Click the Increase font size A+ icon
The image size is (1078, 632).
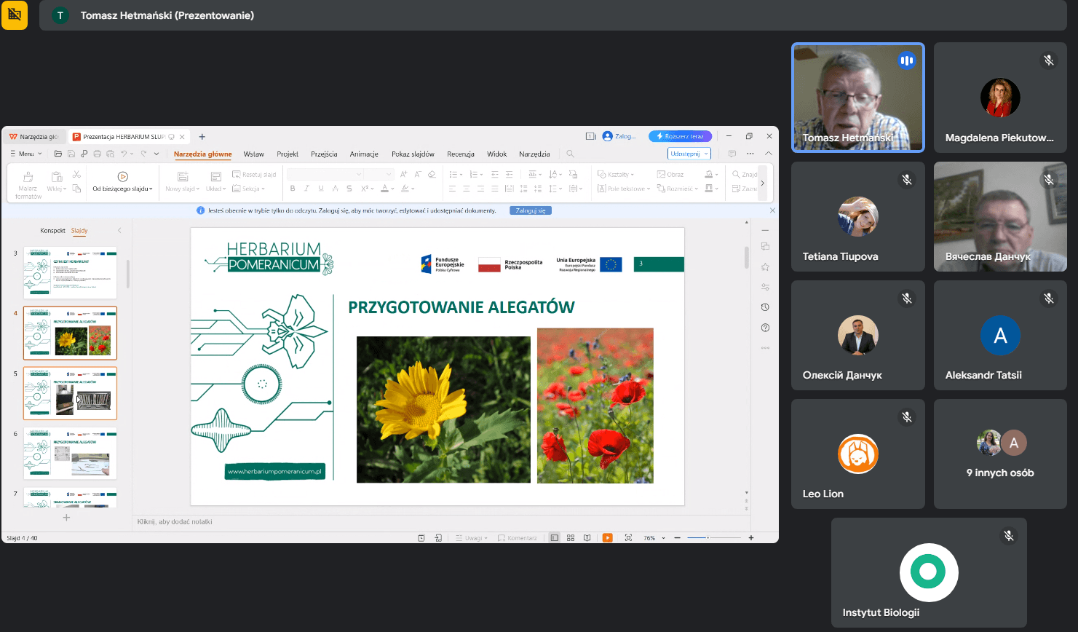point(403,174)
